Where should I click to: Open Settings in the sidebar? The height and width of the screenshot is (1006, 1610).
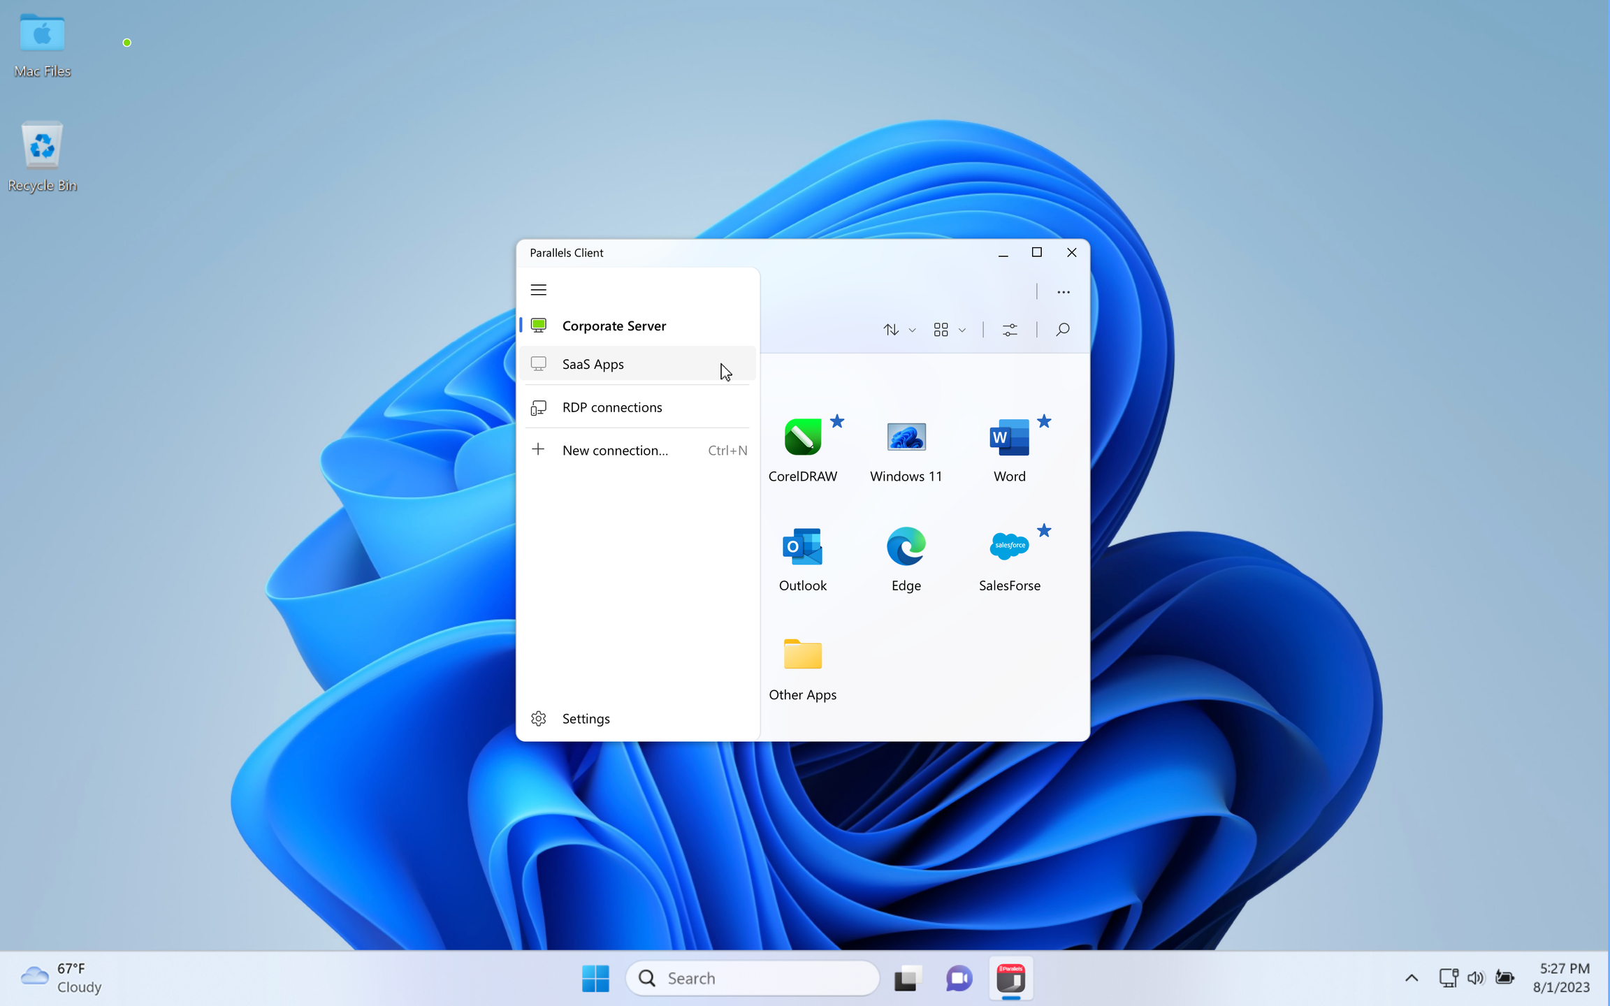[x=586, y=719]
